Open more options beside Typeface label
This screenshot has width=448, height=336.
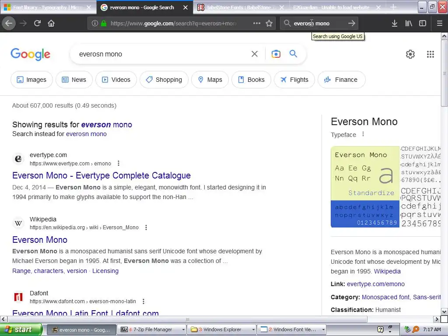pos(363,134)
